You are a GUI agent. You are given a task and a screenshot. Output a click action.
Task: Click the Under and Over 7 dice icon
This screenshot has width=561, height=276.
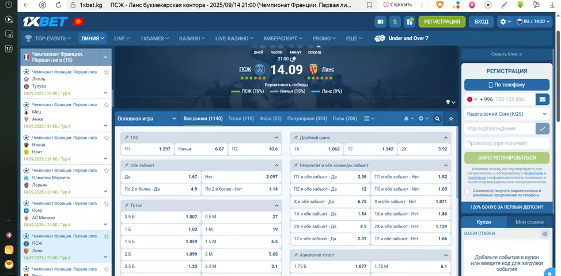tap(380, 38)
